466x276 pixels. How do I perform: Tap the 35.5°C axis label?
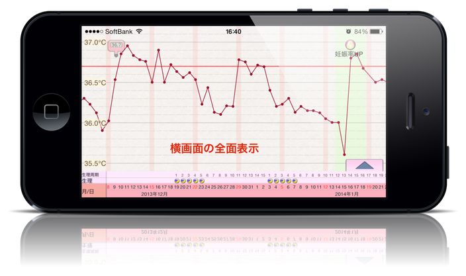(95, 163)
